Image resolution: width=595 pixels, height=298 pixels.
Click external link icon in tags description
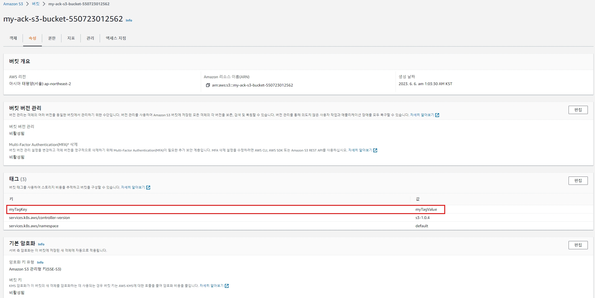click(x=148, y=188)
